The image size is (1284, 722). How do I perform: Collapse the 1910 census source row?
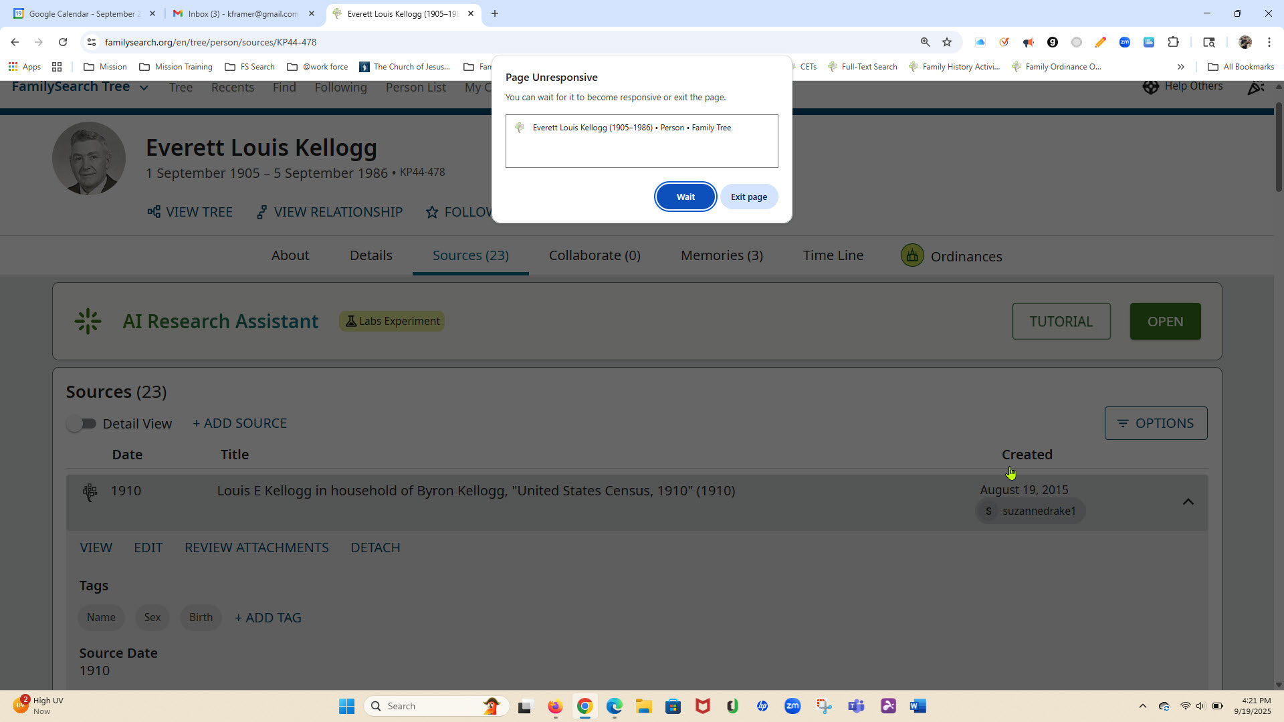coord(1188,501)
